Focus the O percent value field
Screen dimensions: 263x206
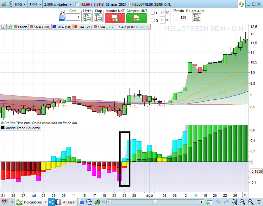[x=163, y=13]
